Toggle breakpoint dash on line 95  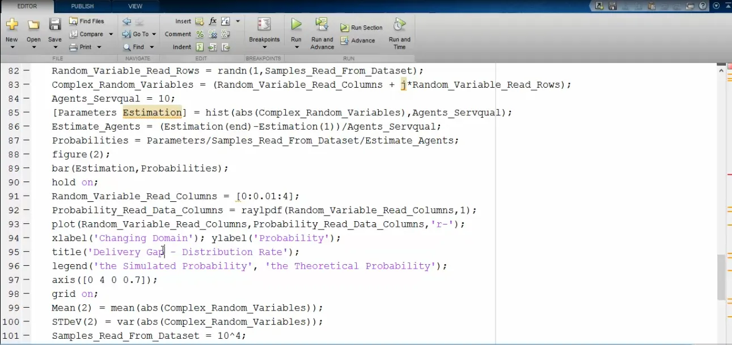(x=27, y=252)
